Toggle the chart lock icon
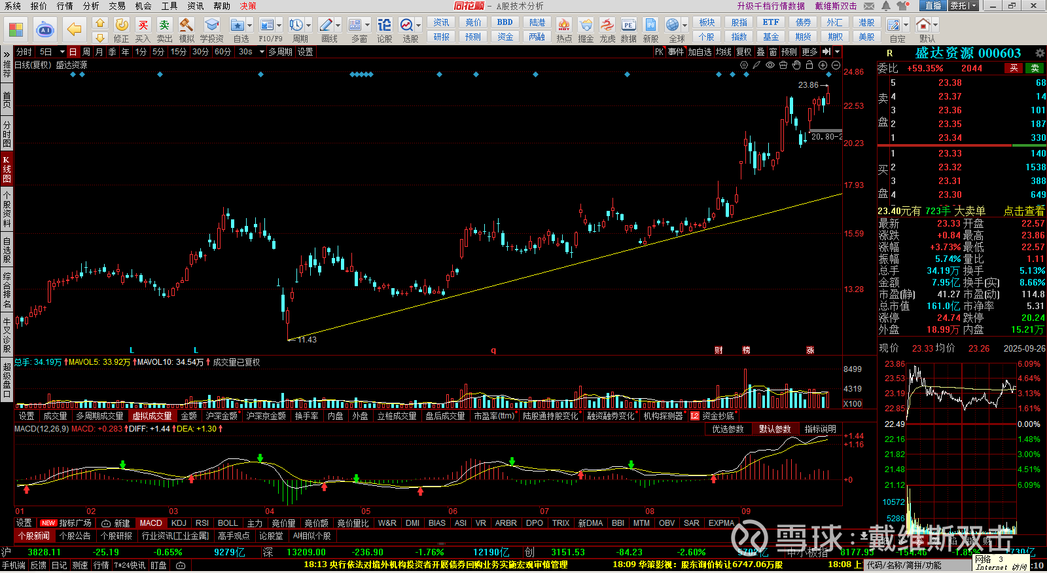Screen dimensions: 1047x573 [x=809, y=65]
